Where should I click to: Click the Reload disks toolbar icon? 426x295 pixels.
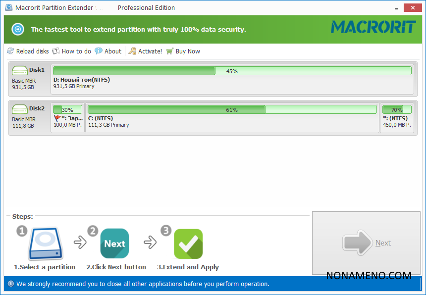11,51
